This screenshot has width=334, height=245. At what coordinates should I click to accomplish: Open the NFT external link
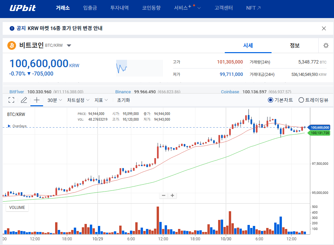click(x=253, y=8)
